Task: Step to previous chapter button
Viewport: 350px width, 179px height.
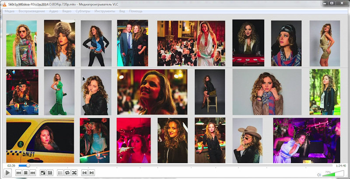Action: point(84,173)
